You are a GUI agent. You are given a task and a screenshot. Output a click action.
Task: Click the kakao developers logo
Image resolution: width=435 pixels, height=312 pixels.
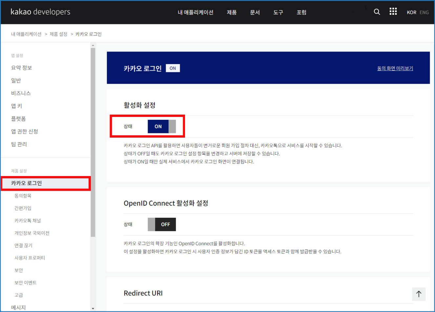click(x=40, y=12)
